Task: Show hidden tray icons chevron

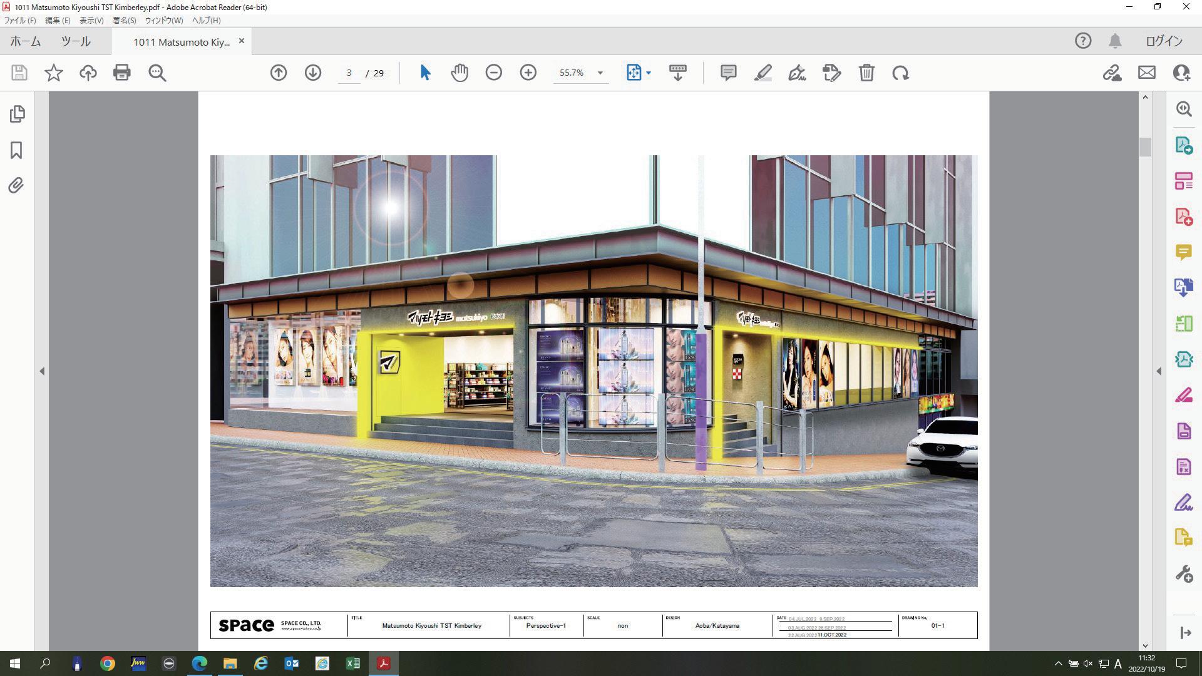Action: (1059, 663)
